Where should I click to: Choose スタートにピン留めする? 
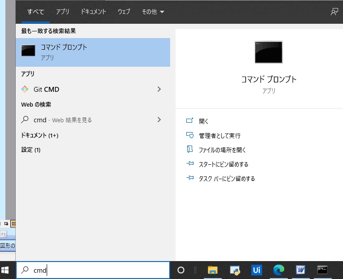[224, 164]
